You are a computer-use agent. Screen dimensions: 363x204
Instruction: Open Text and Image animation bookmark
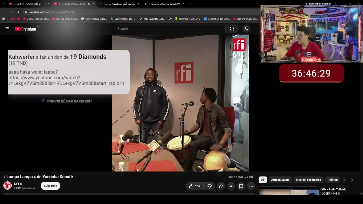(246, 19)
